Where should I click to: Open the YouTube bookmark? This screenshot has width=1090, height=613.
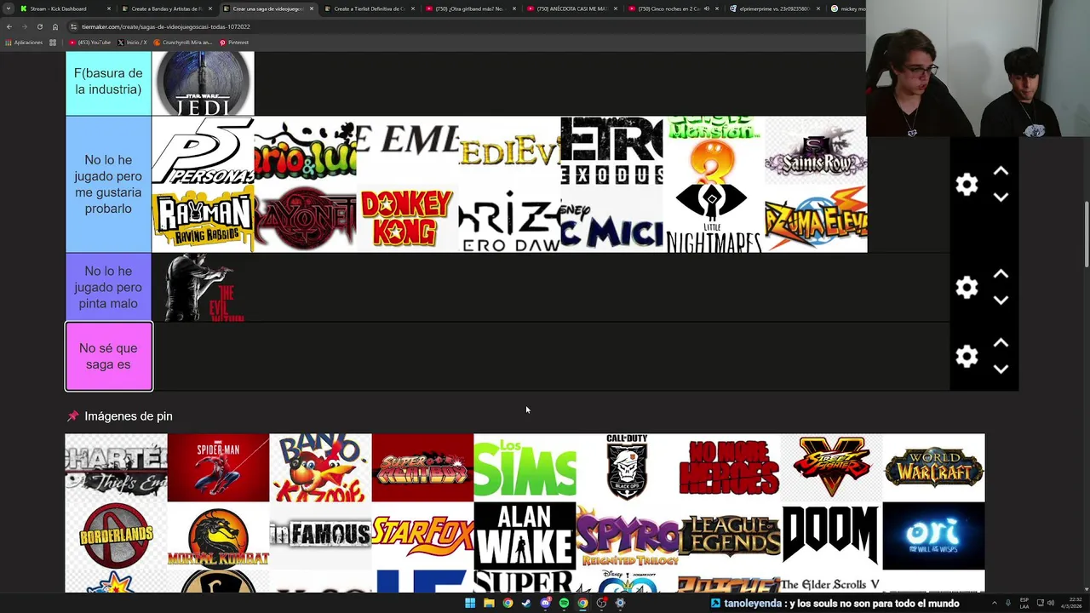pos(90,43)
